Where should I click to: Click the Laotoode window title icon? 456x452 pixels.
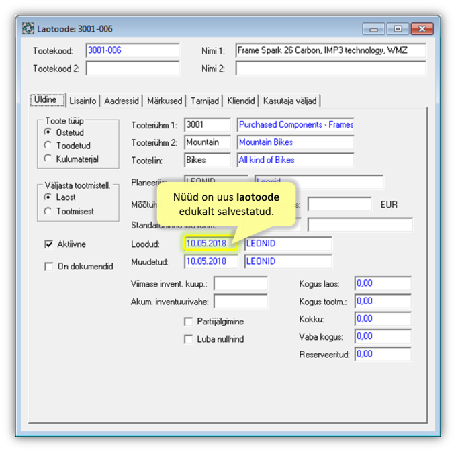(x=28, y=28)
